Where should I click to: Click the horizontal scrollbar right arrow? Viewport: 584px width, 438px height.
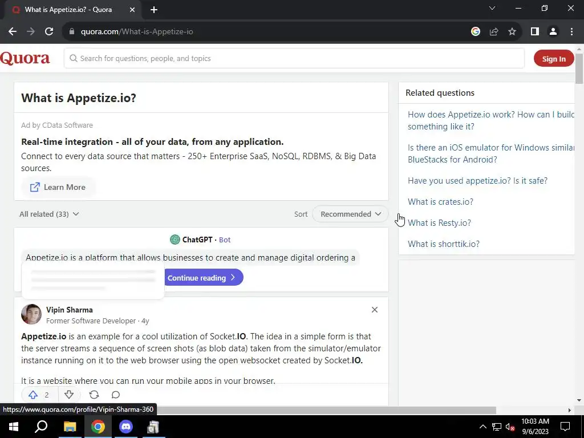(570, 410)
